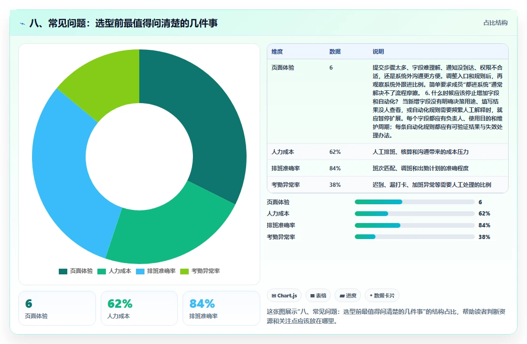Screen dimensions: 527x344
Task: Click the 62% value in table
Action: 335,152
